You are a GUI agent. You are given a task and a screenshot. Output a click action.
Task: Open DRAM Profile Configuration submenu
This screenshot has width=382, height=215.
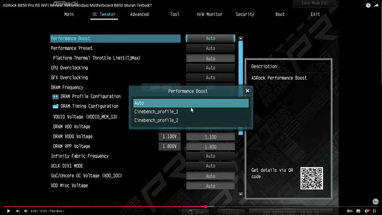91,97
